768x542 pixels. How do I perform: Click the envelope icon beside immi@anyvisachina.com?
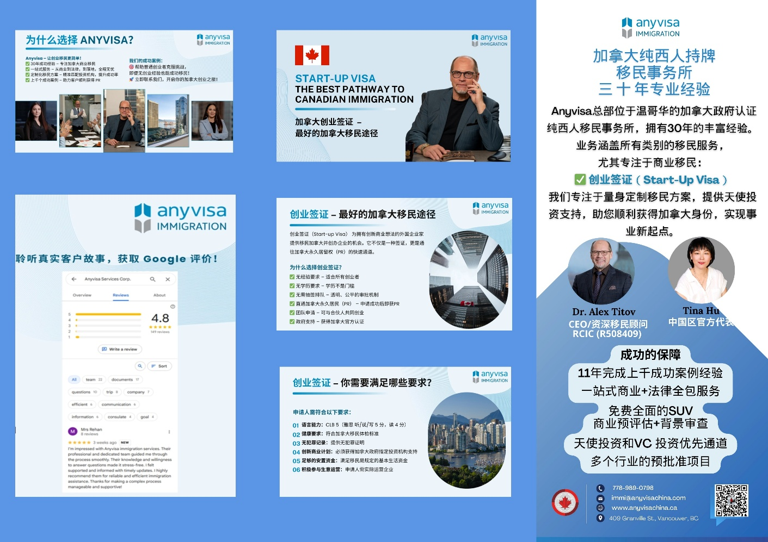(x=600, y=498)
